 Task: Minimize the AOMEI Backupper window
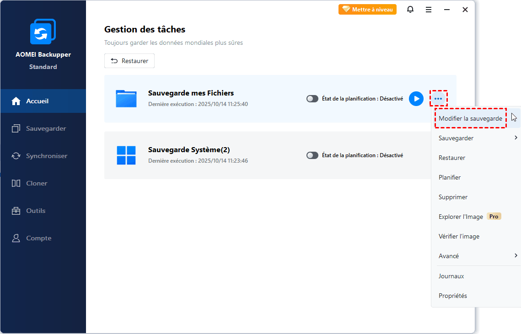point(447,10)
